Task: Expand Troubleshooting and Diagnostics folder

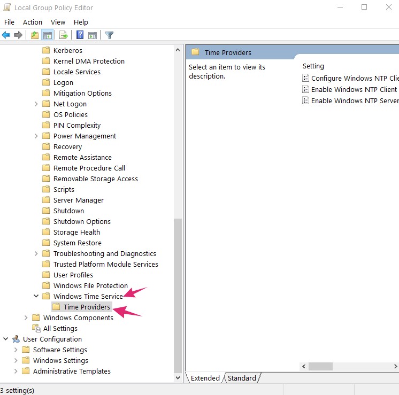Action: (36, 253)
